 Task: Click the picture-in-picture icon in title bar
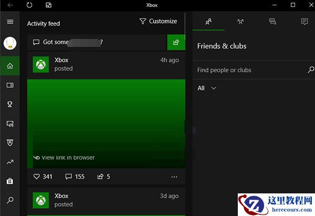(49, 5)
